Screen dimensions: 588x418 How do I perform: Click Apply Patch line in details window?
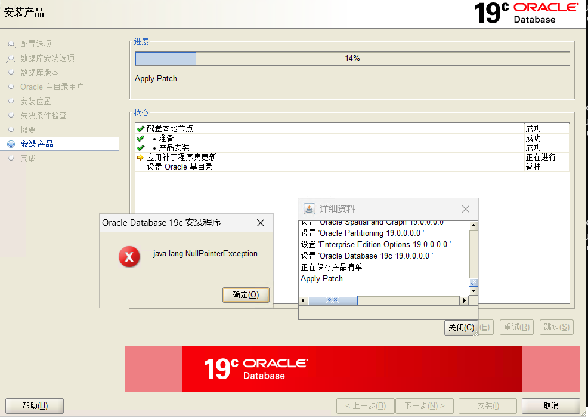coord(322,279)
